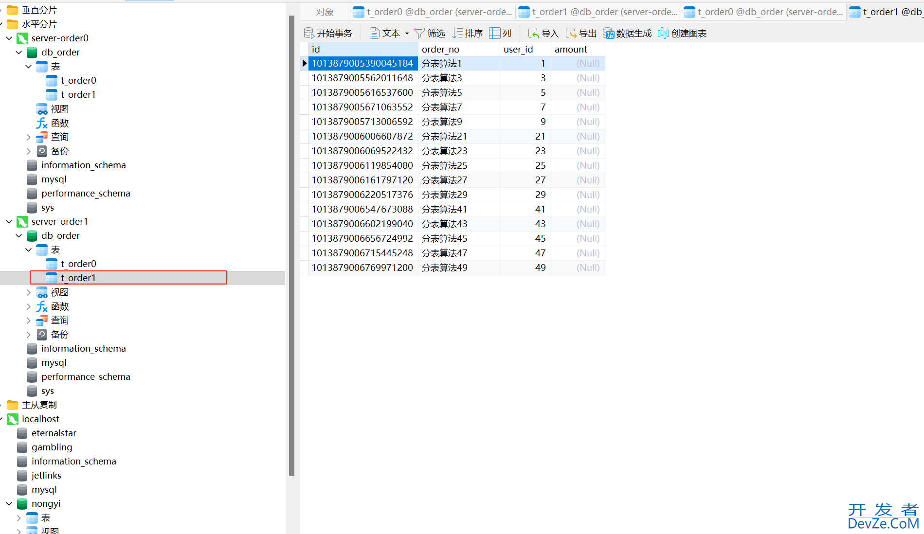Click the server-order1 connection icon

click(22, 222)
